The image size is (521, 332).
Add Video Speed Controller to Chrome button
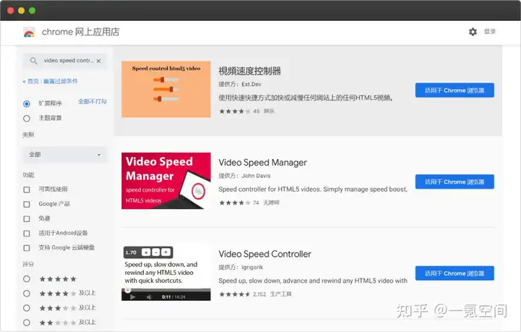[454, 273]
